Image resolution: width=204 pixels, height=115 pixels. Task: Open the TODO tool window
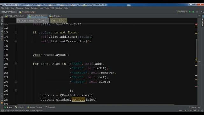point(20,107)
